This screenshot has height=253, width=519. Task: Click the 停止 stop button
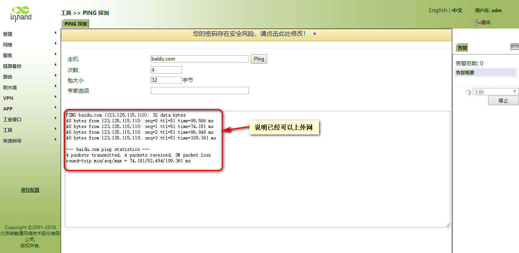[x=503, y=101]
